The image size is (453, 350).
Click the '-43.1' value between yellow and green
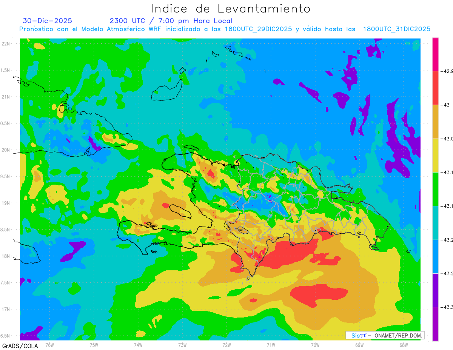point(447,173)
